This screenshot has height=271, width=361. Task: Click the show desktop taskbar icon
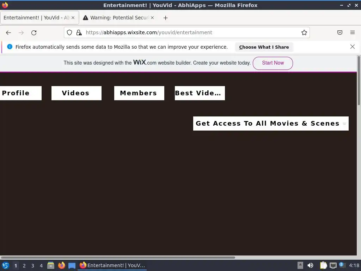coord(72,266)
